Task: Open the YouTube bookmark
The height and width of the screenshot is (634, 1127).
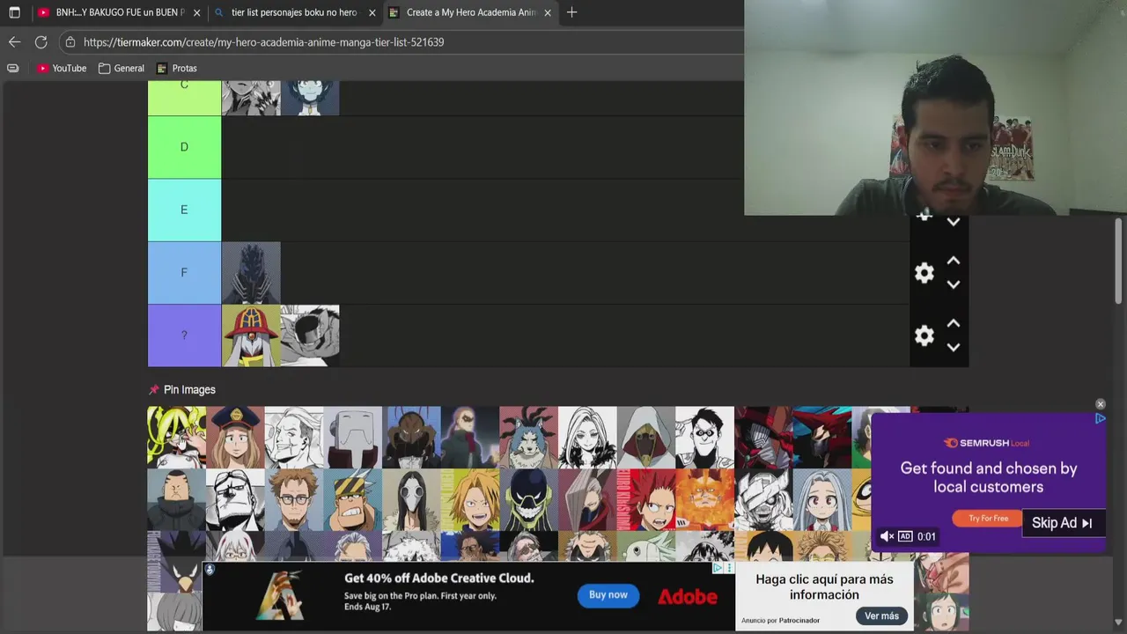Action: (x=62, y=68)
